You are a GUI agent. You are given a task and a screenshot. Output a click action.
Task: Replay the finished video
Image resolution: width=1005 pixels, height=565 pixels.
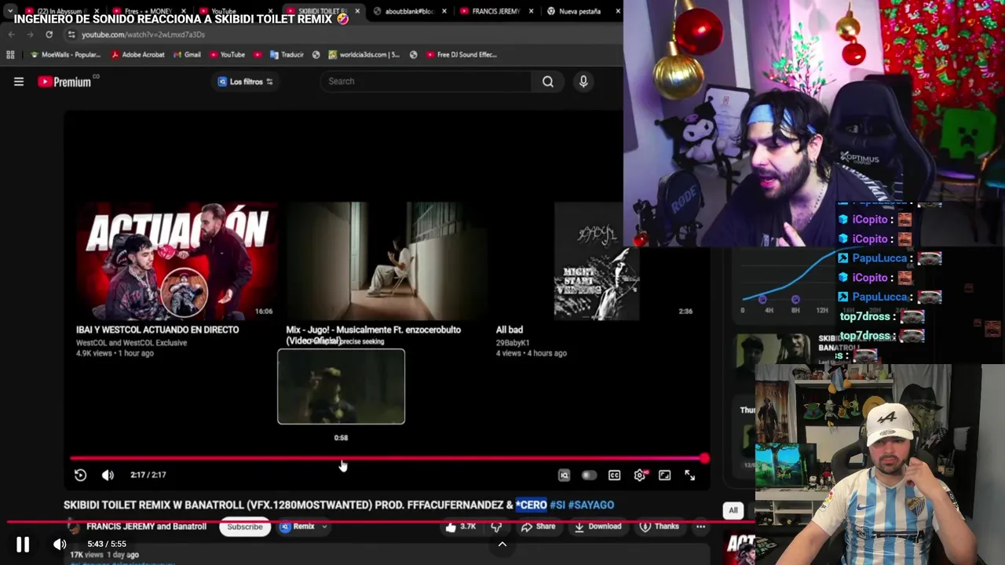click(x=80, y=475)
